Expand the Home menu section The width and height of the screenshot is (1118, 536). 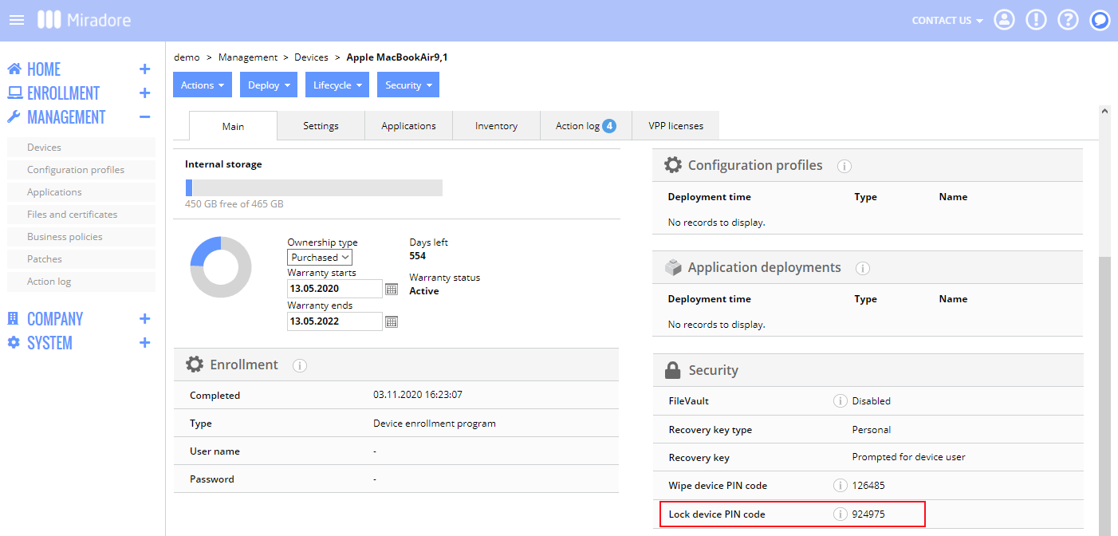pyautogui.click(x=144, y=69)
